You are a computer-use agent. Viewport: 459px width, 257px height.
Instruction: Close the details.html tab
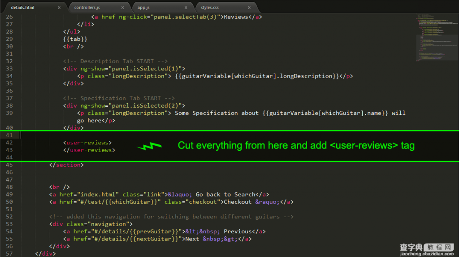[59, 8]
